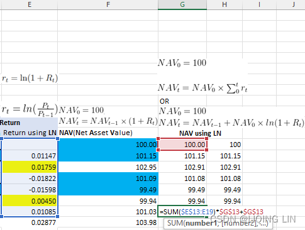Click number1 argument in the SUM tooltip

pyautogui.click(x=201, y=223)
